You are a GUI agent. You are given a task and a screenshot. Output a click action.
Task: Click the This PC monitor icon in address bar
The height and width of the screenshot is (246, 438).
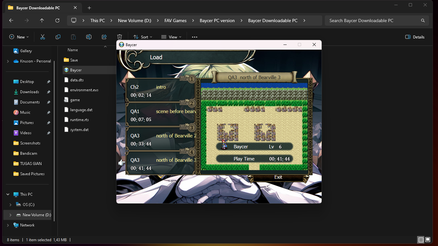[74, 20]
